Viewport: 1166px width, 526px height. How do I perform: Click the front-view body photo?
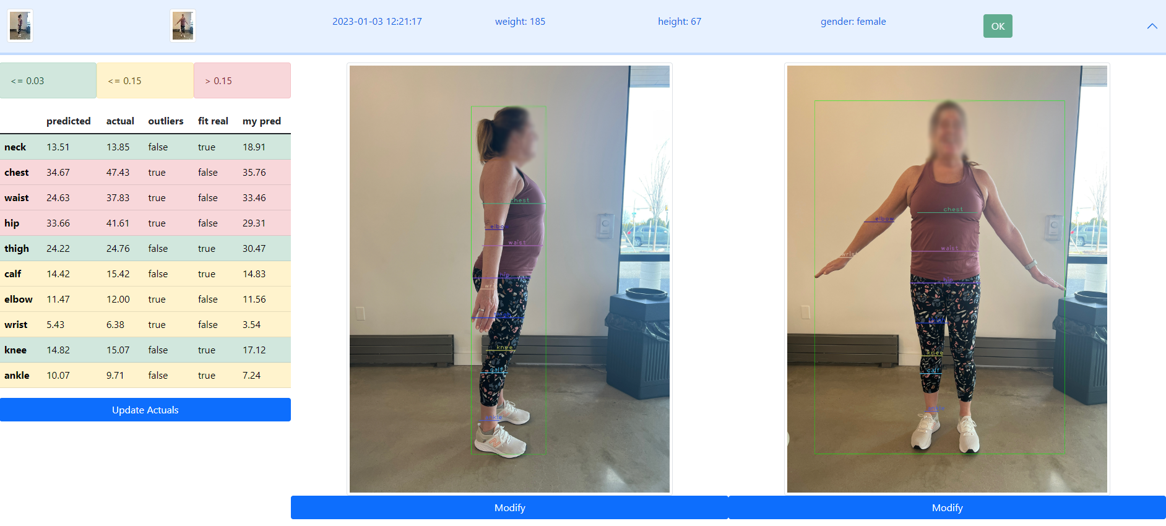[x=947, y=279]
